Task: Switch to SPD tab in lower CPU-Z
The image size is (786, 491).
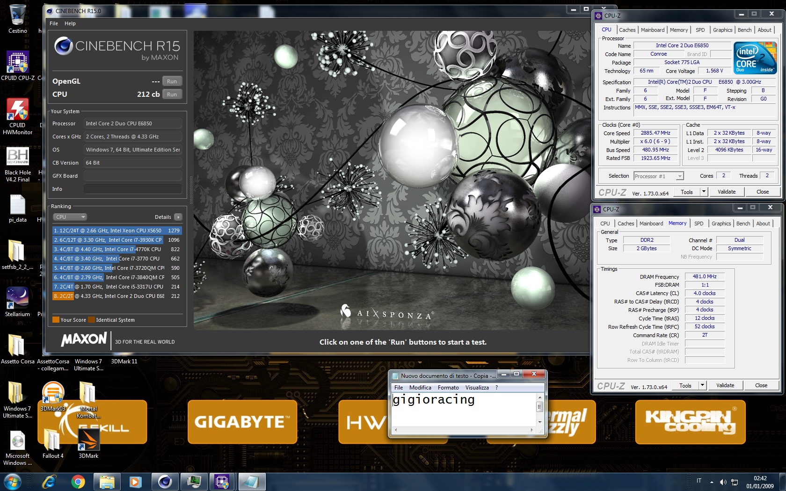Action: pos(699,224)
